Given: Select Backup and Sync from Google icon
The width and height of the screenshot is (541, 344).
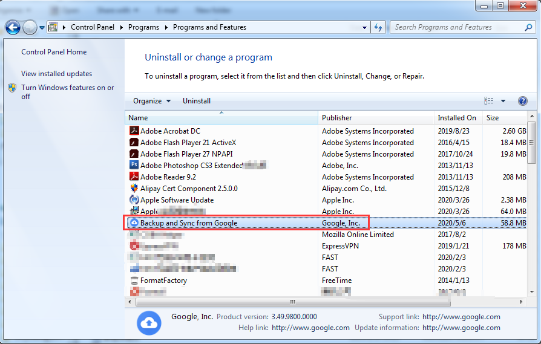Looking at the screenshot, I should click(134, 222).
